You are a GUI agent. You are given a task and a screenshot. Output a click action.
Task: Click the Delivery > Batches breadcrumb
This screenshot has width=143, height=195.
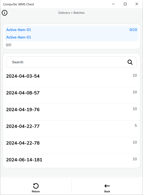pos(71,13)
